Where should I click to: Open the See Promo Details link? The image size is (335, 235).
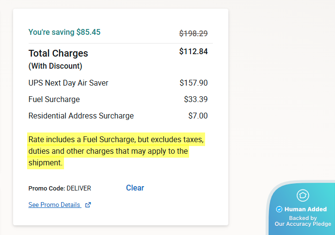pos(54,205)
